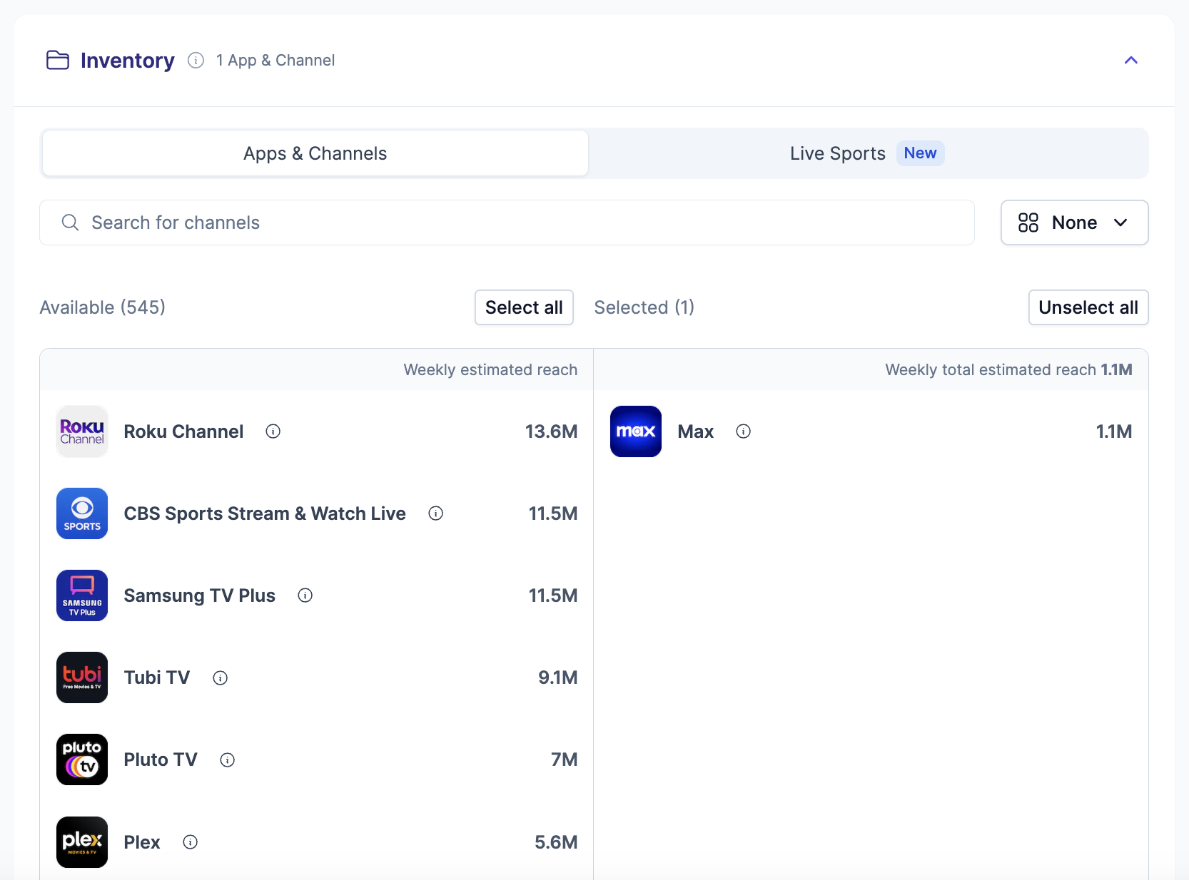
Task: Show info for Samsung TV Plus
Action: pyautogui.click(x=305, y=595)
